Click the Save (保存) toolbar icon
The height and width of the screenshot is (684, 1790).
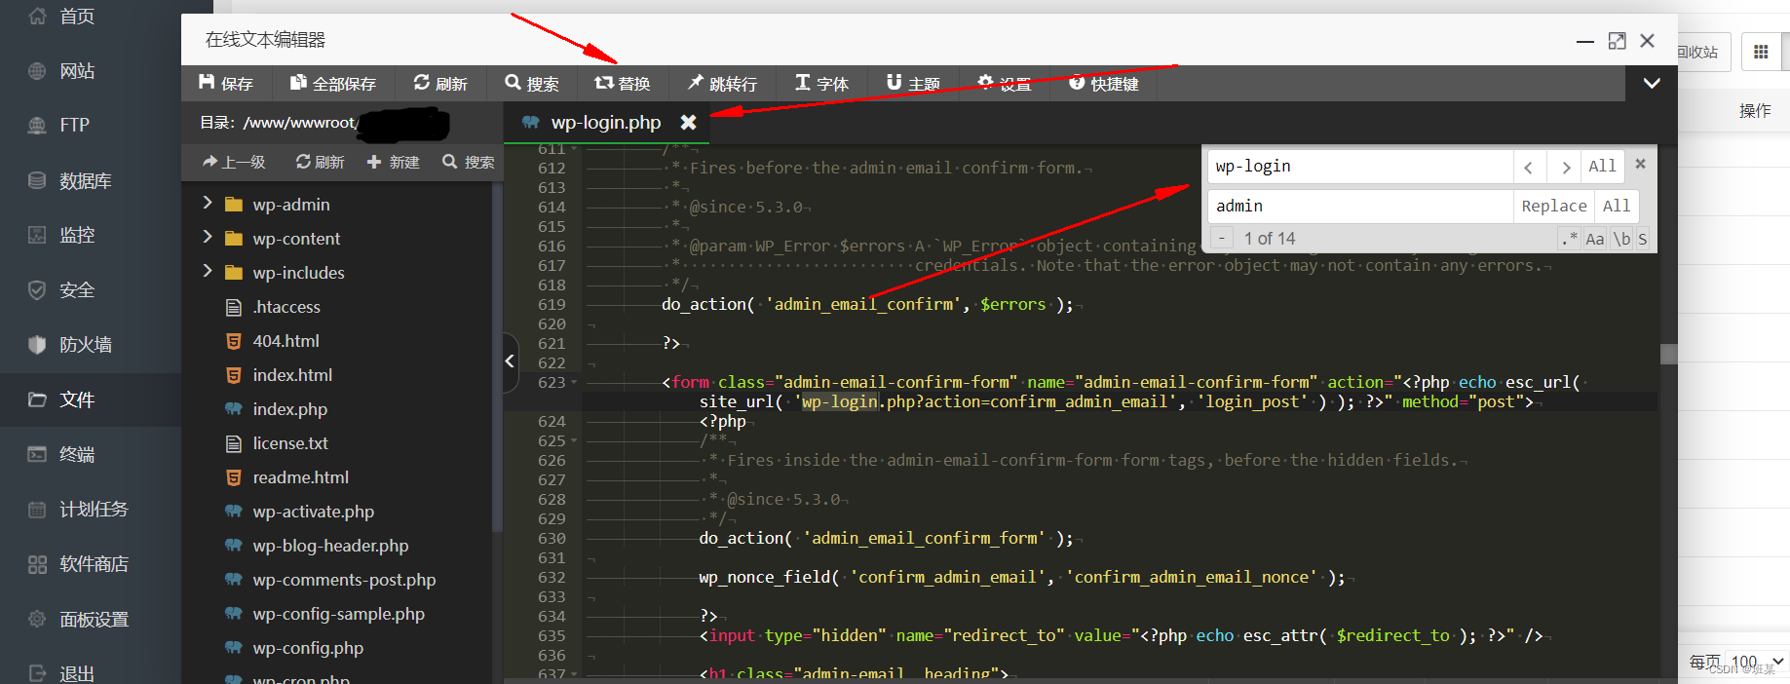coord(225,84)
